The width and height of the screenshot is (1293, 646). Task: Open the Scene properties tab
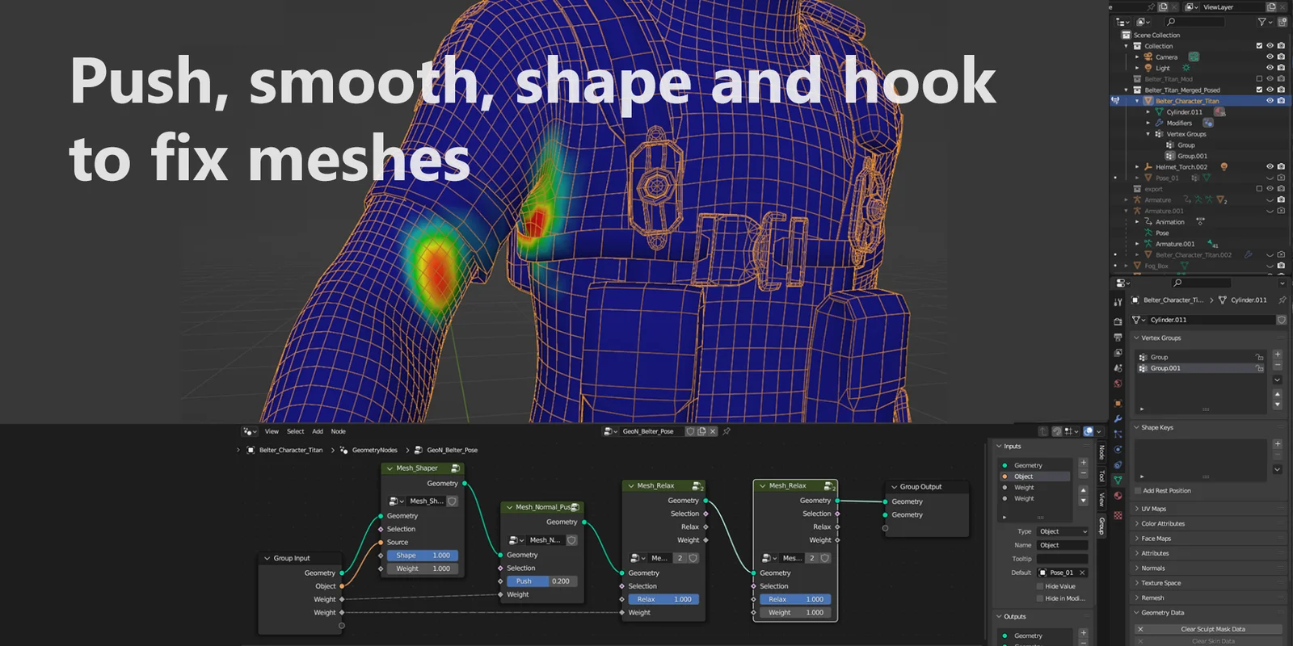click(x=1118, y=368)
